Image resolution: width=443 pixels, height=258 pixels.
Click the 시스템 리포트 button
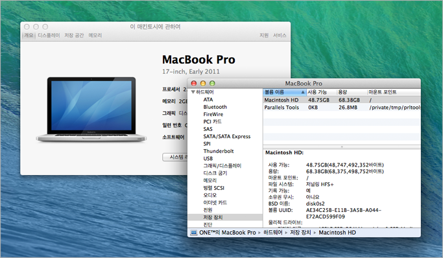175,158
